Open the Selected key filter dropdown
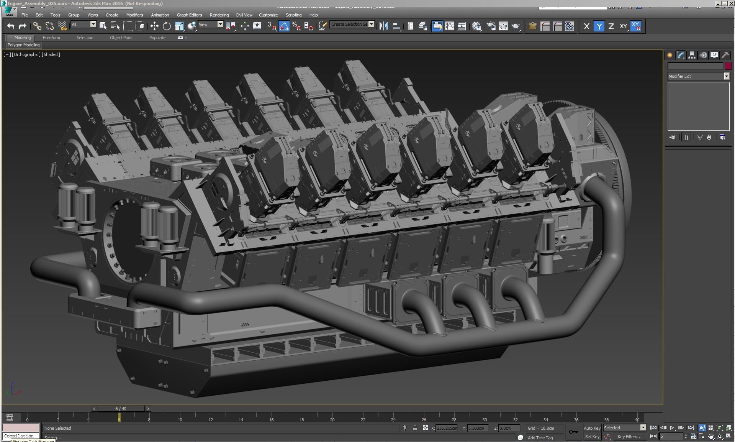The width and height of the screenshot is (735, 442). 625,428
